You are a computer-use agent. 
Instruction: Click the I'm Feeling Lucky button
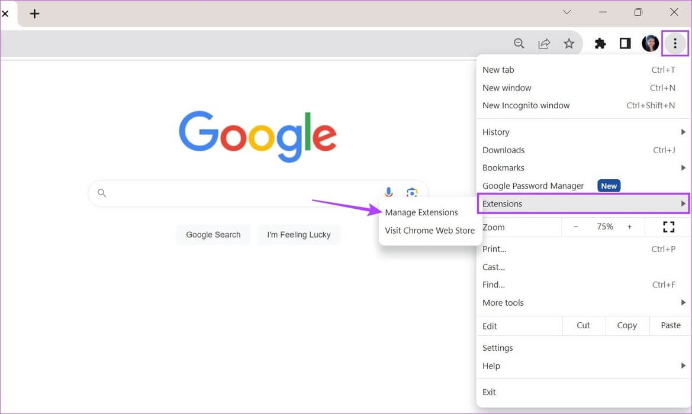(299, 235)
